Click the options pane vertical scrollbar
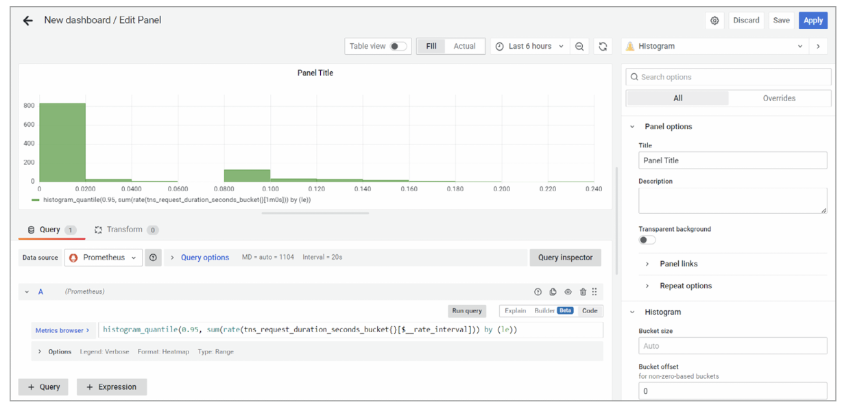Viewport: 842px width, 407px height. tap(616, 219)
